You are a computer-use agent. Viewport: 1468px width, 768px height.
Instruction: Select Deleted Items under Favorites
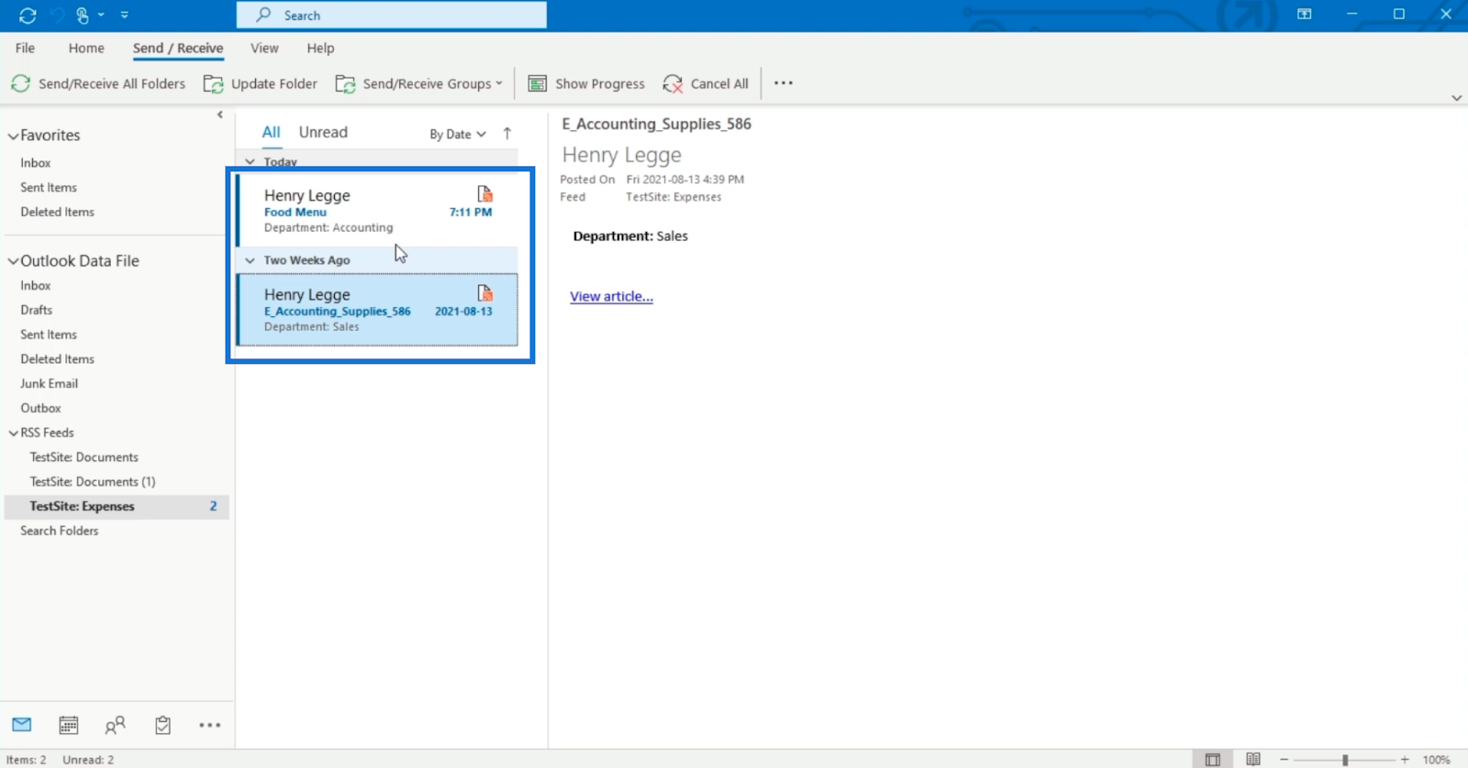coord(57,212)
